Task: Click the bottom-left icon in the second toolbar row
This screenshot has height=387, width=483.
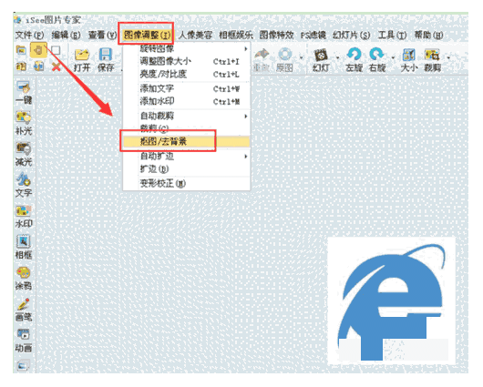Action: coord(21,66)
